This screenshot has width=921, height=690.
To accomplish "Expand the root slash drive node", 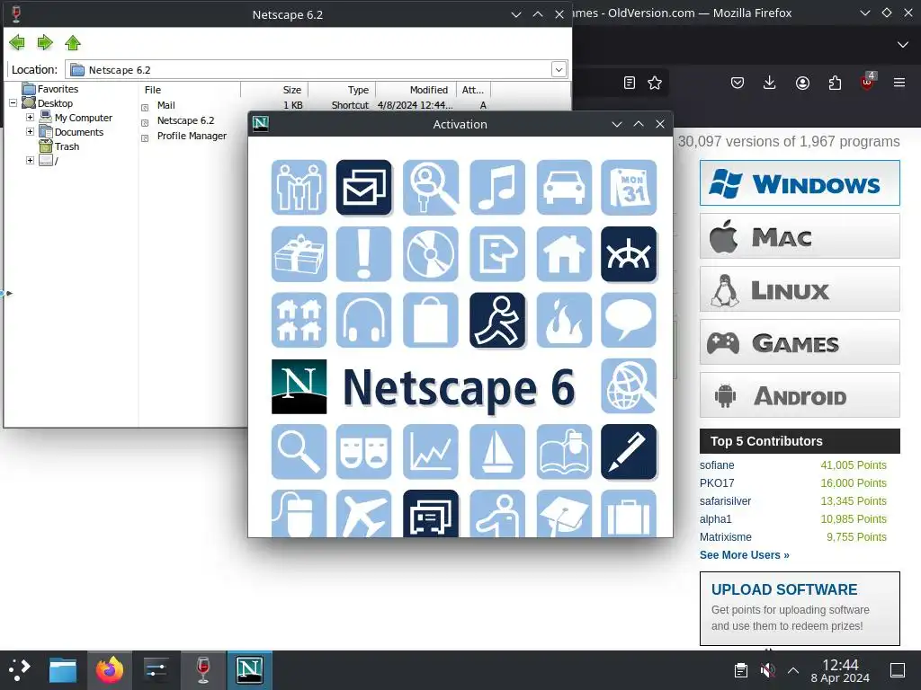I will point(30,160).
